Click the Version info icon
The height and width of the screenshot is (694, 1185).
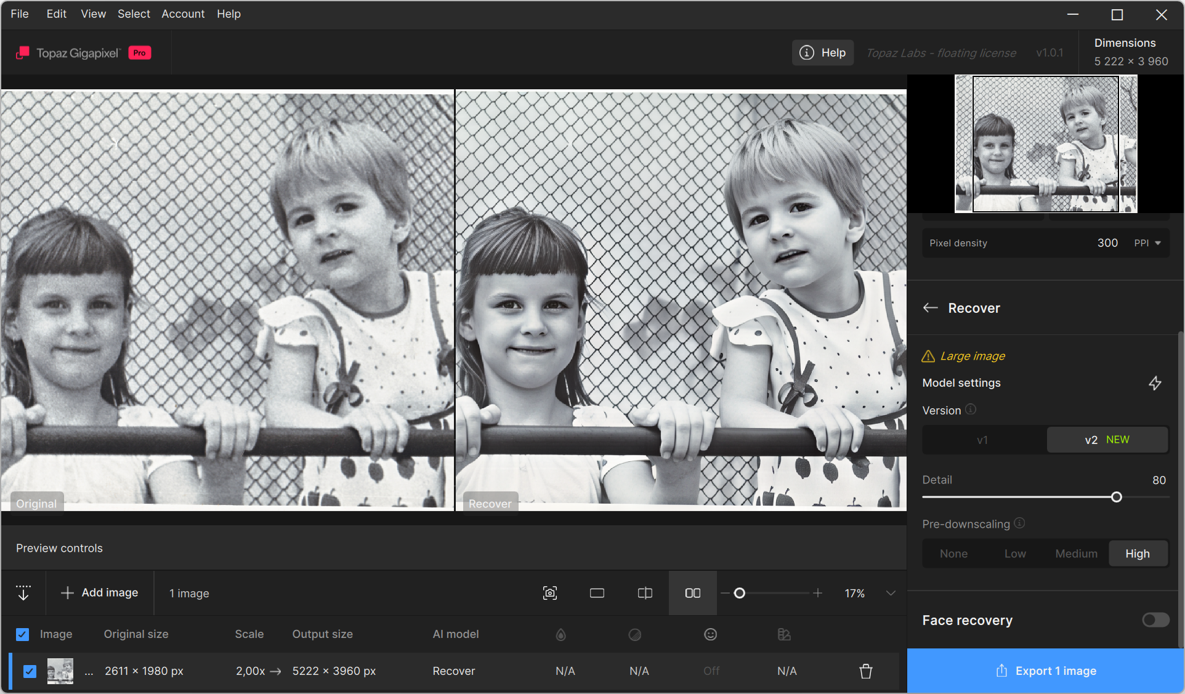(971, 410)
